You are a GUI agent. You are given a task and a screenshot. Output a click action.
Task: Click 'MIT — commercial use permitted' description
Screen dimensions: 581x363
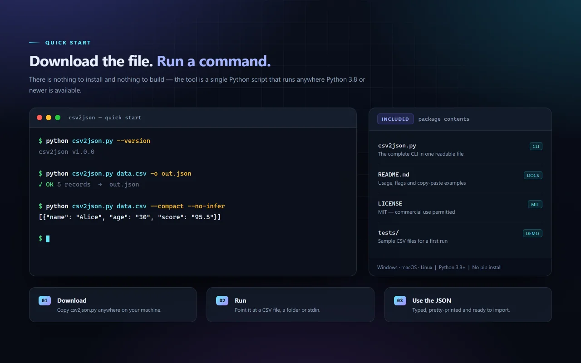point(417,212)
